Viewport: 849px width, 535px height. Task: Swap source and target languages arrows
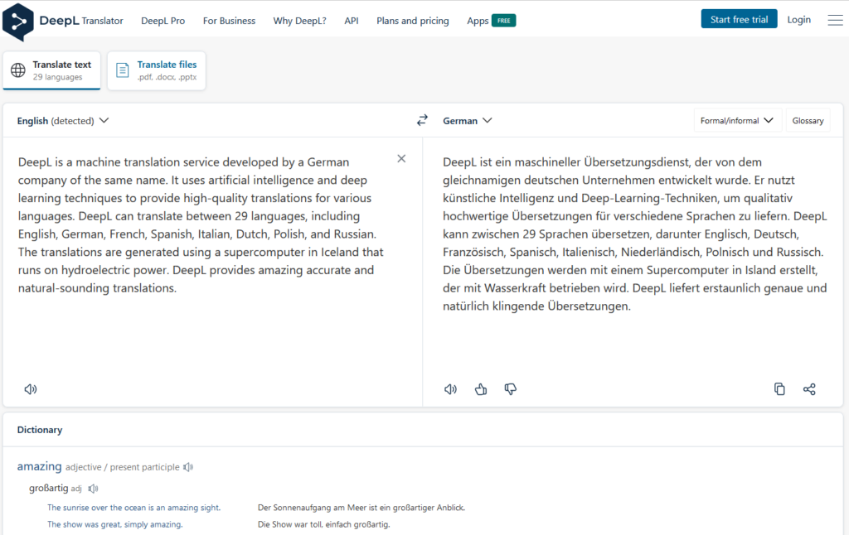click(422, 120)
